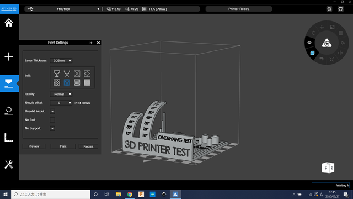This screenshot has width=353, height=199.
Task: Open File Explorer from taskbar
Action: (x=118, y=194)
